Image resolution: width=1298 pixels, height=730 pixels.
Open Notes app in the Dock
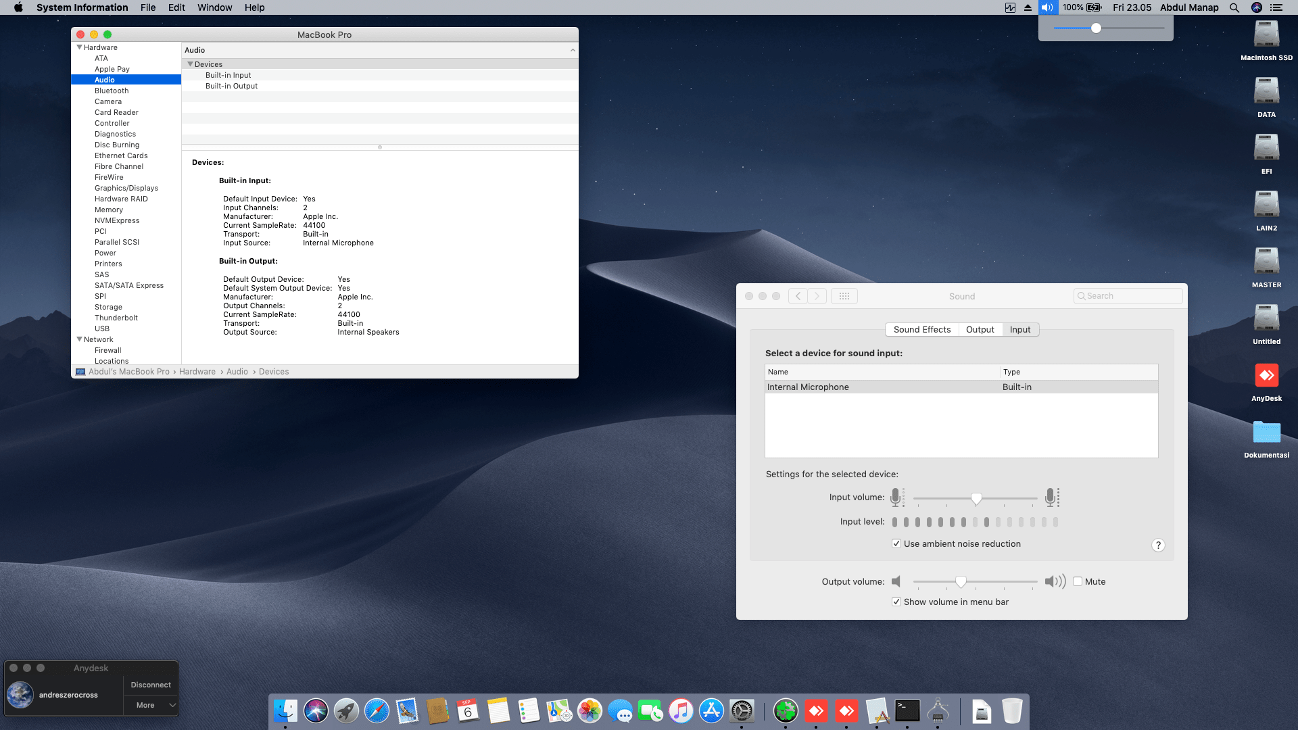point(498,711)
